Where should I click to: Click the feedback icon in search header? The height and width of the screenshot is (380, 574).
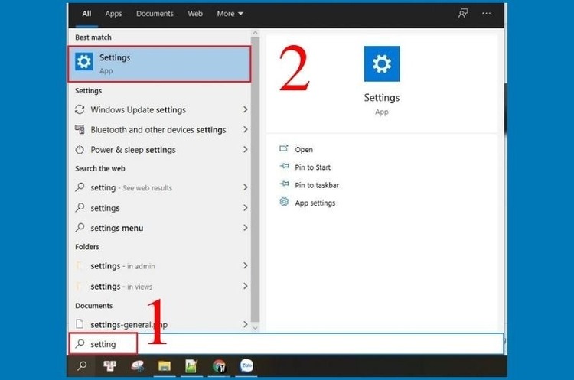[462, 14]
